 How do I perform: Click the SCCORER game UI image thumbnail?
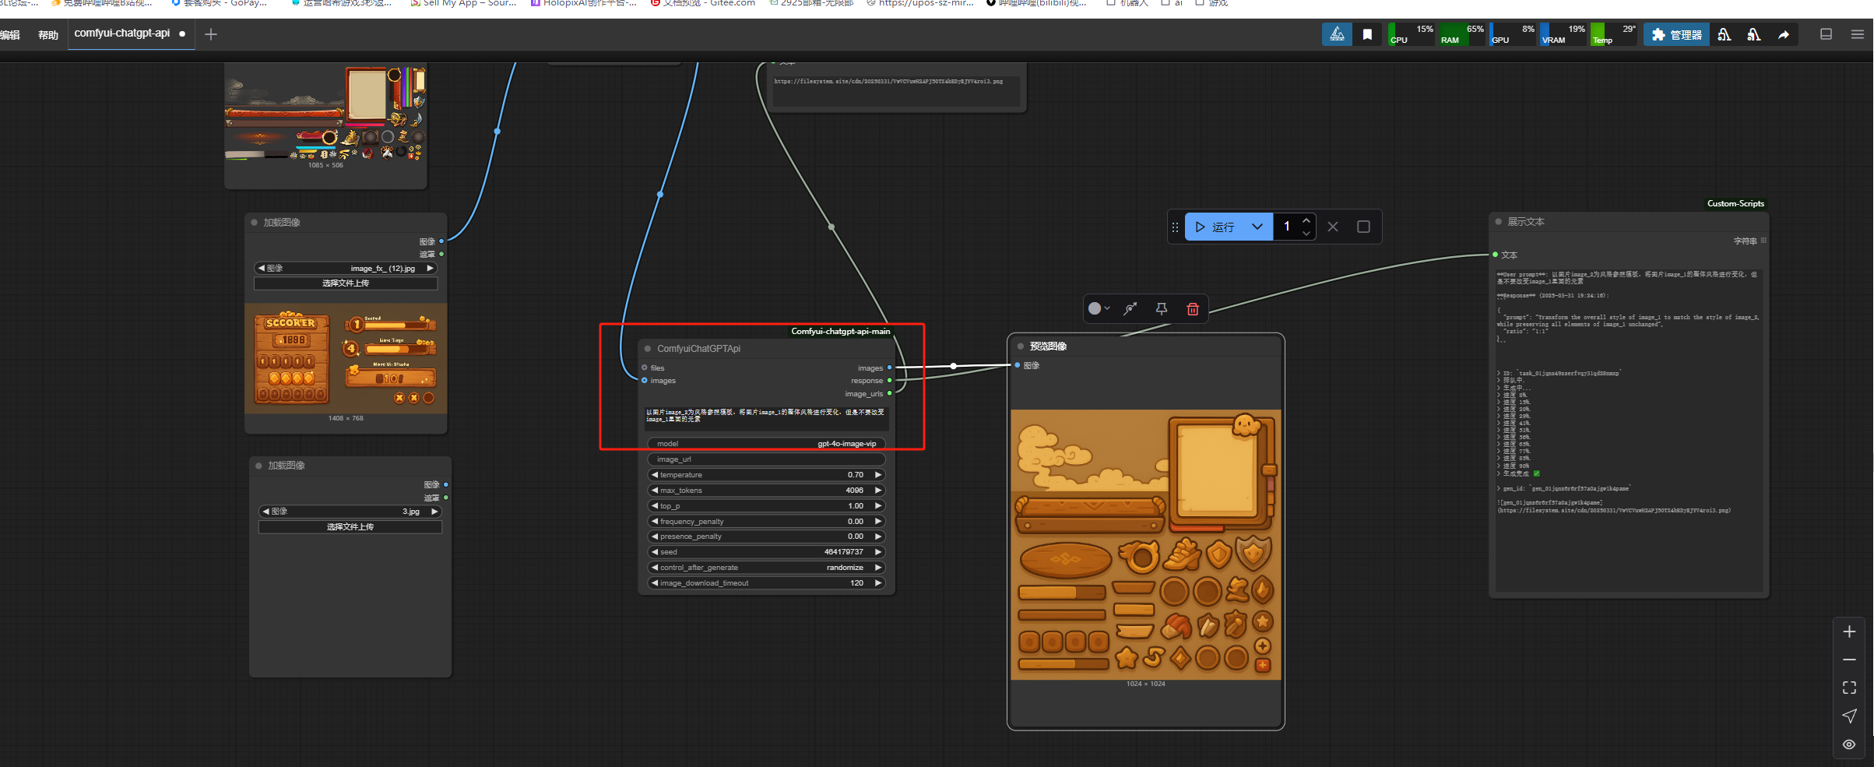346,358
